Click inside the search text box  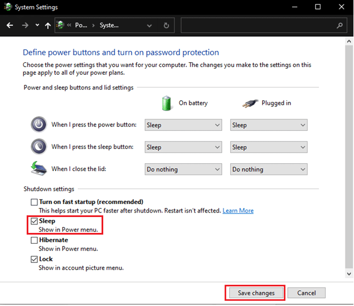coord(258,25)
